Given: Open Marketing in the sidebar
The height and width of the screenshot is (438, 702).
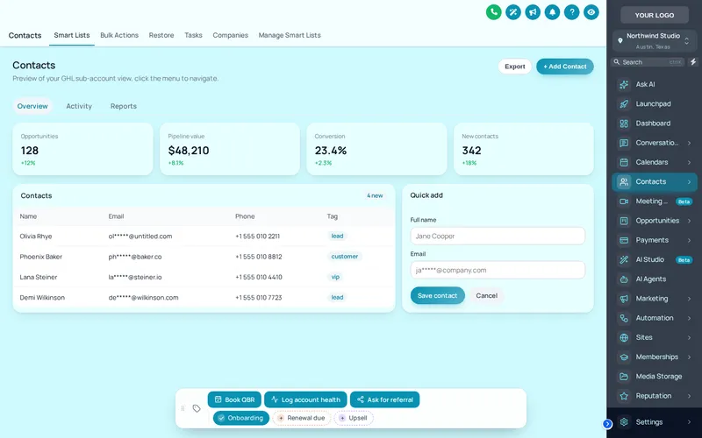Looking at the screenshot, I should (655, 299).
